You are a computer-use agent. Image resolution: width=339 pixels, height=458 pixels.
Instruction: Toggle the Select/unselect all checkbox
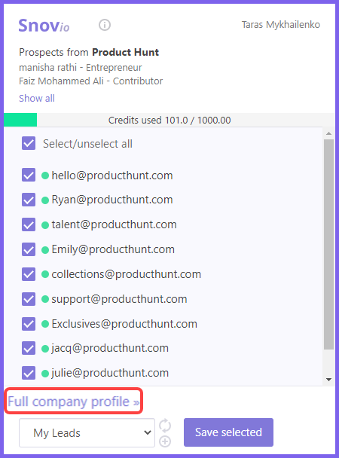click(29, 143)
